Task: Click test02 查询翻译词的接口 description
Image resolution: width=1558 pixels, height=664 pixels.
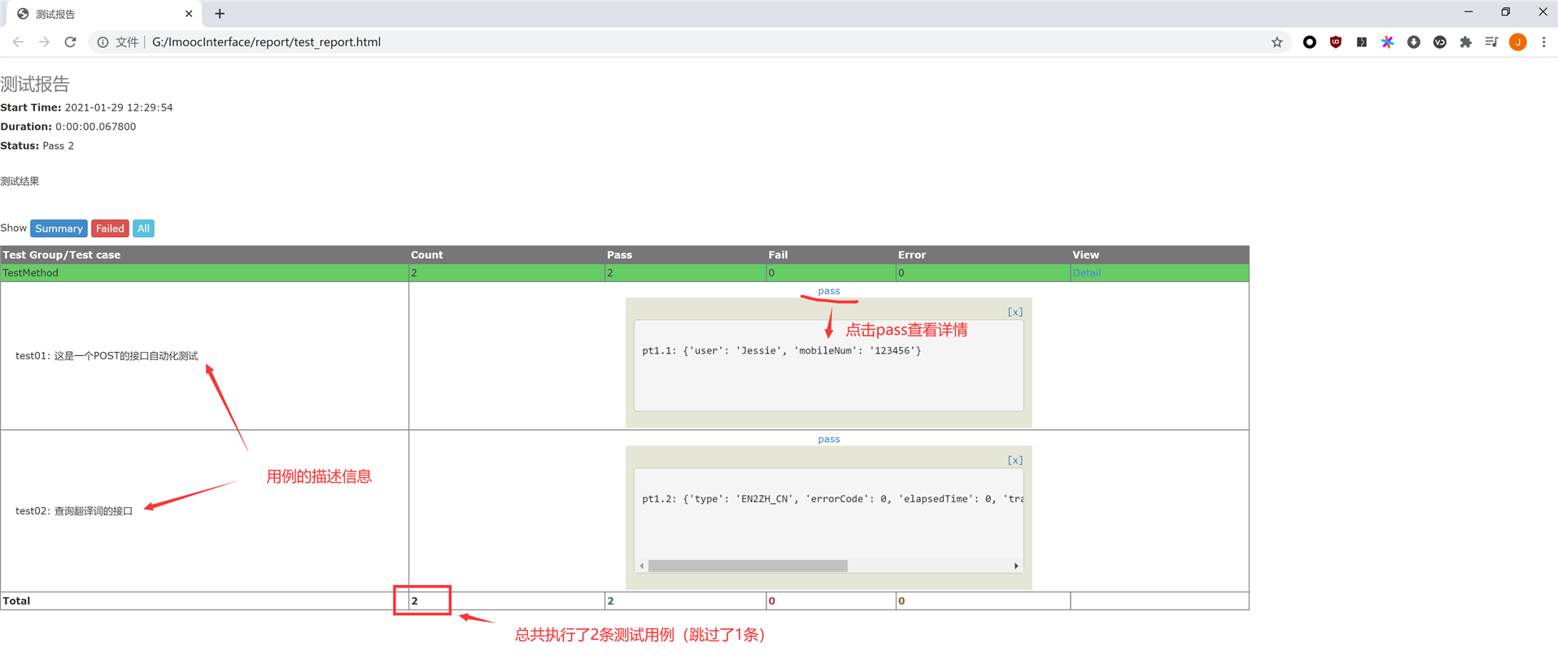Action: [74, 511]
